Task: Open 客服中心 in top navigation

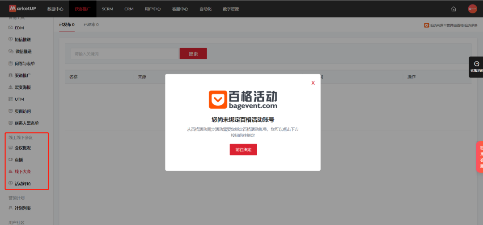Action: 180,9
